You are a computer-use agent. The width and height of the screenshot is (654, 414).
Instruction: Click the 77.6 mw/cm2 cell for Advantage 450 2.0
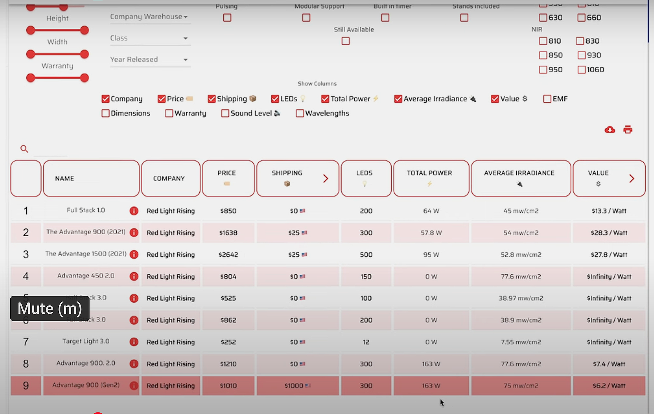point(521,276)
